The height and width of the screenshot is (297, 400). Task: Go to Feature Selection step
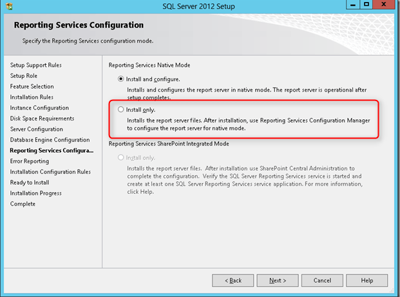tap(32, 86)
